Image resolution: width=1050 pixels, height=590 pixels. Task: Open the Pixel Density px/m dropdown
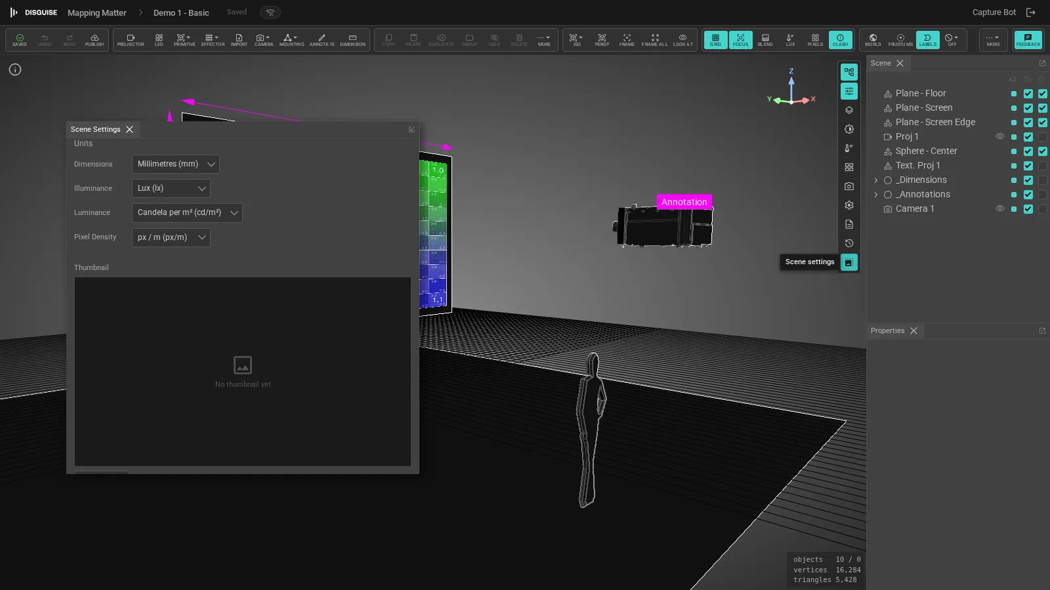(x=171, y=237)
